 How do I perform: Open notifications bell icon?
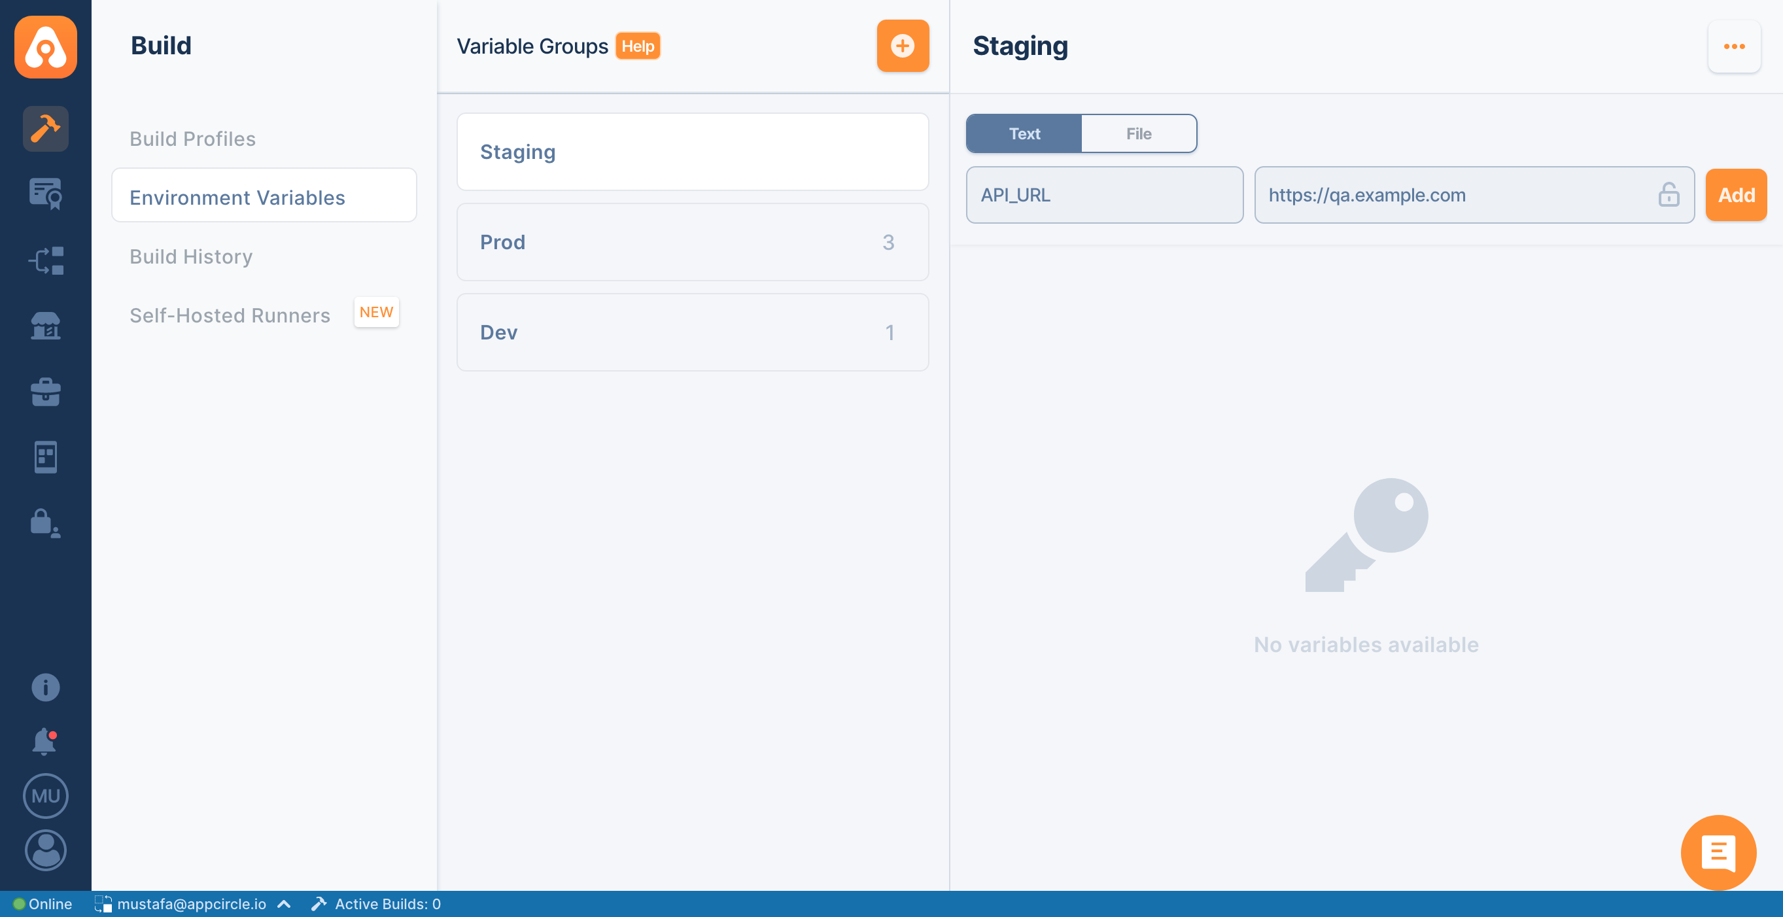click(44, 741)
